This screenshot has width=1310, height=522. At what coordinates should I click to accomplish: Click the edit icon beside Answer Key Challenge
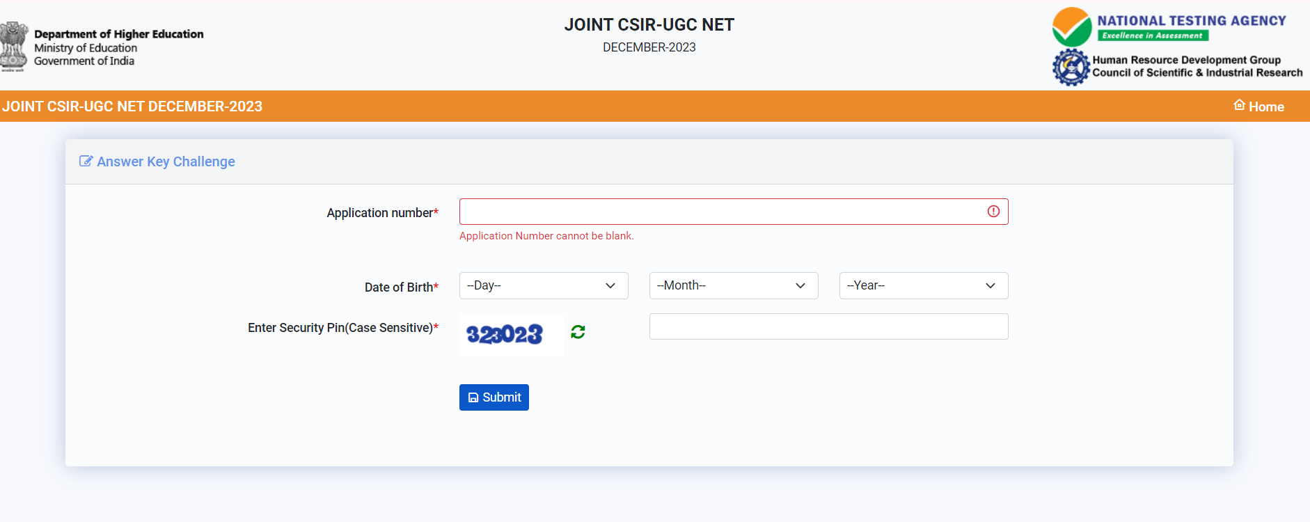pos(86,161)
